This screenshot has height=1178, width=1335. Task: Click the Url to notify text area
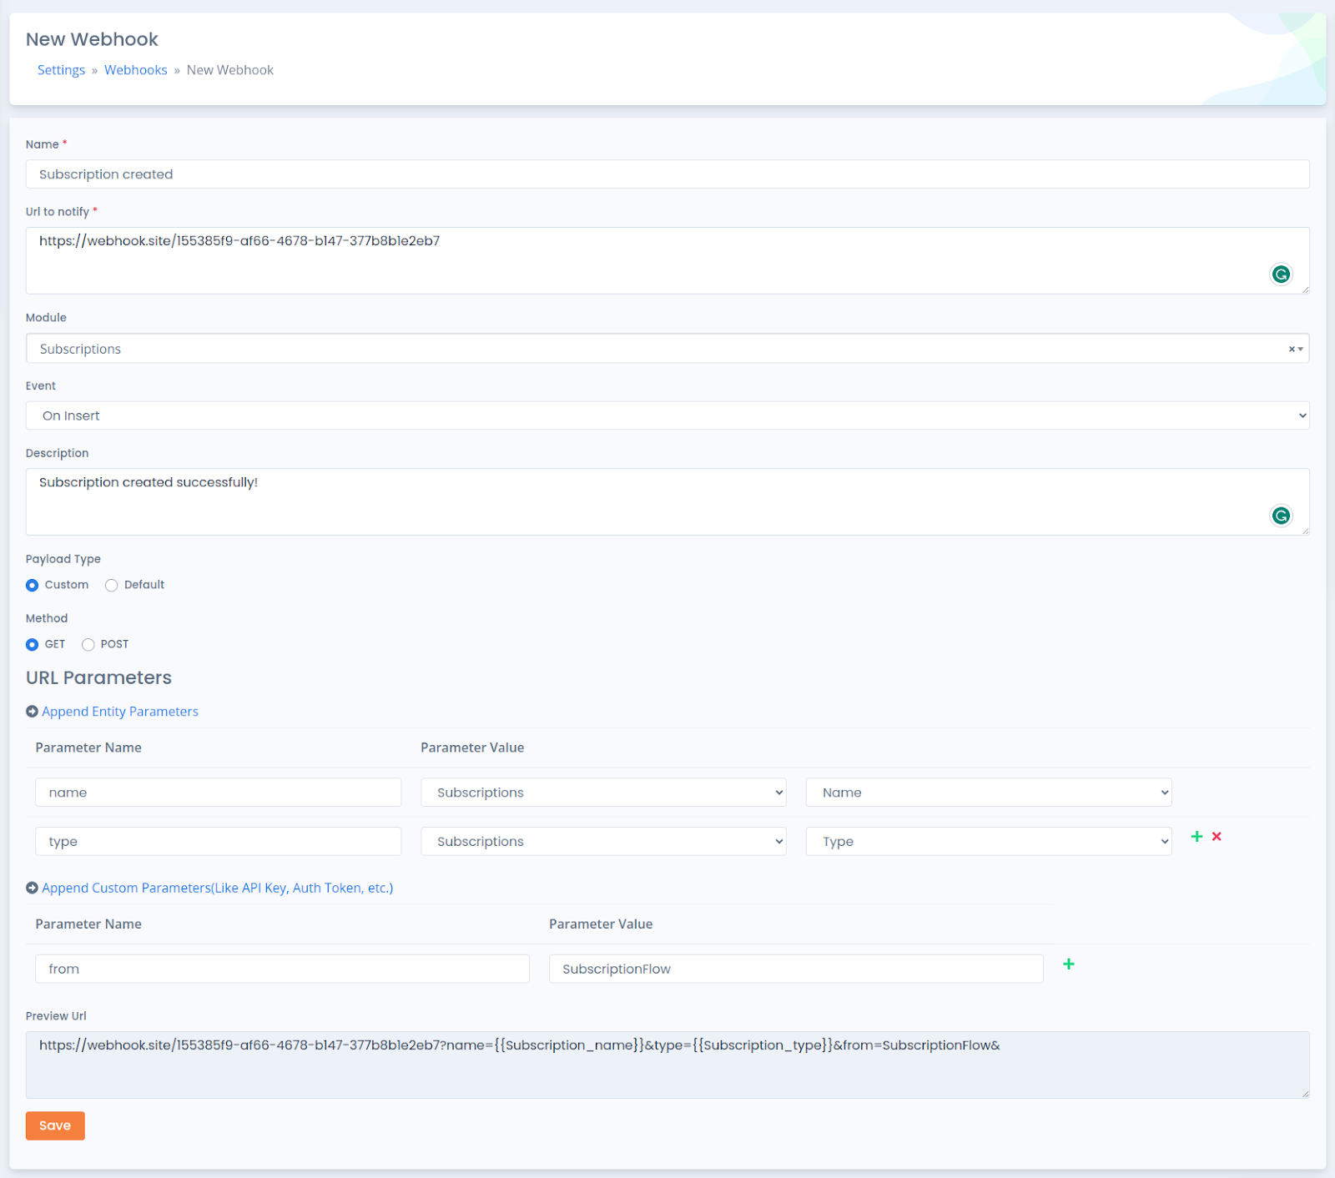pyautogui.click(x=667, y=260)
